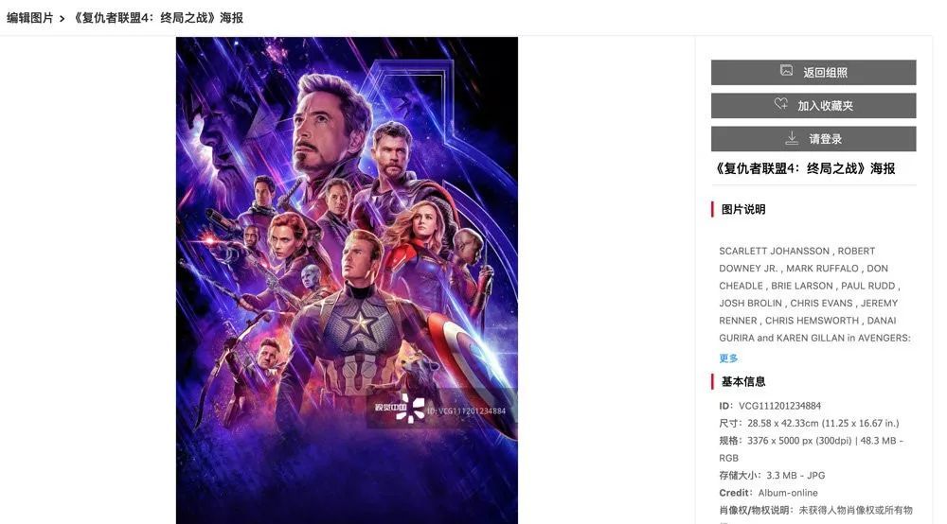Screen dimensions: 947x524
Task: Click the 图片说明 section heading
Action: coord(743,210)
